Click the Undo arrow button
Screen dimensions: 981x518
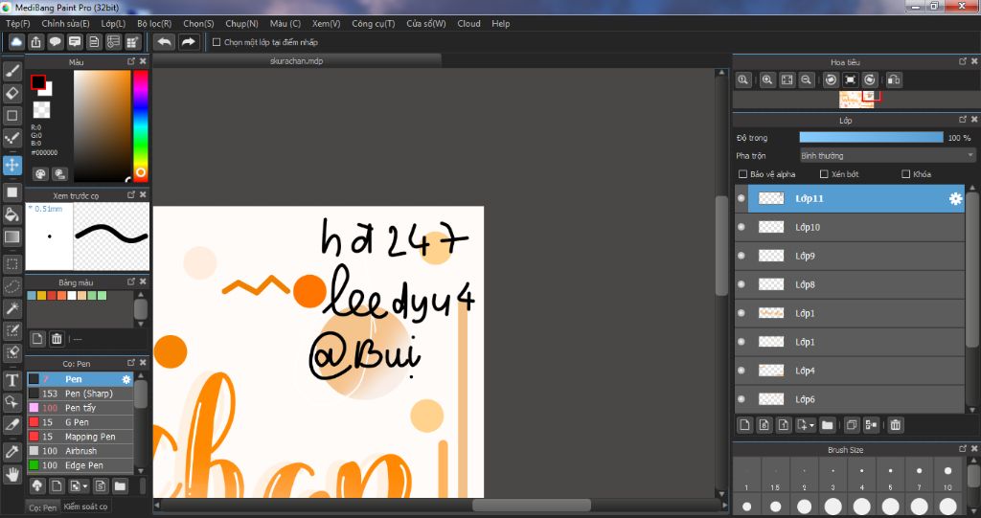tap(165, 42)
